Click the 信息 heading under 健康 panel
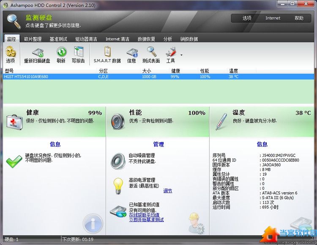Viewport: 317px width, 245px height. pos(55,144)
